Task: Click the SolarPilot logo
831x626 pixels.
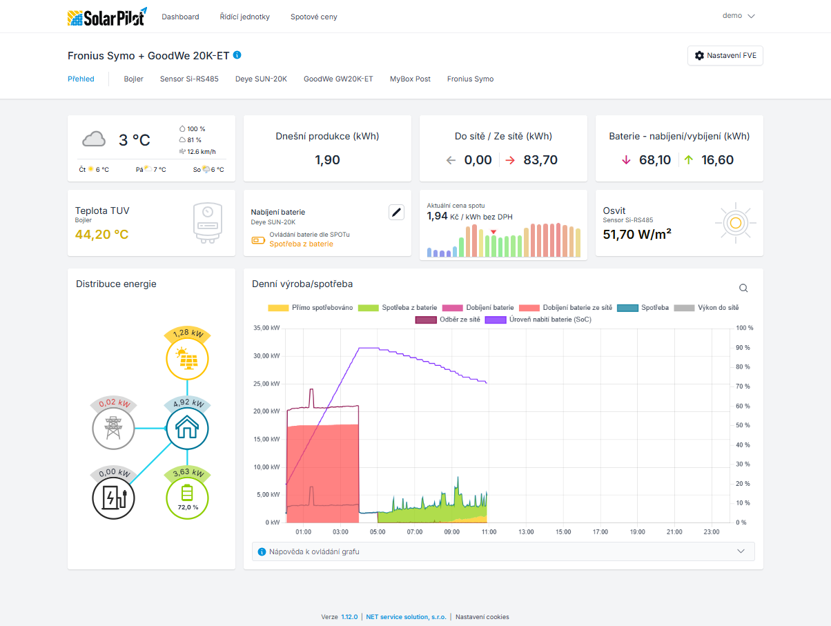Action: tap(107, 17)
